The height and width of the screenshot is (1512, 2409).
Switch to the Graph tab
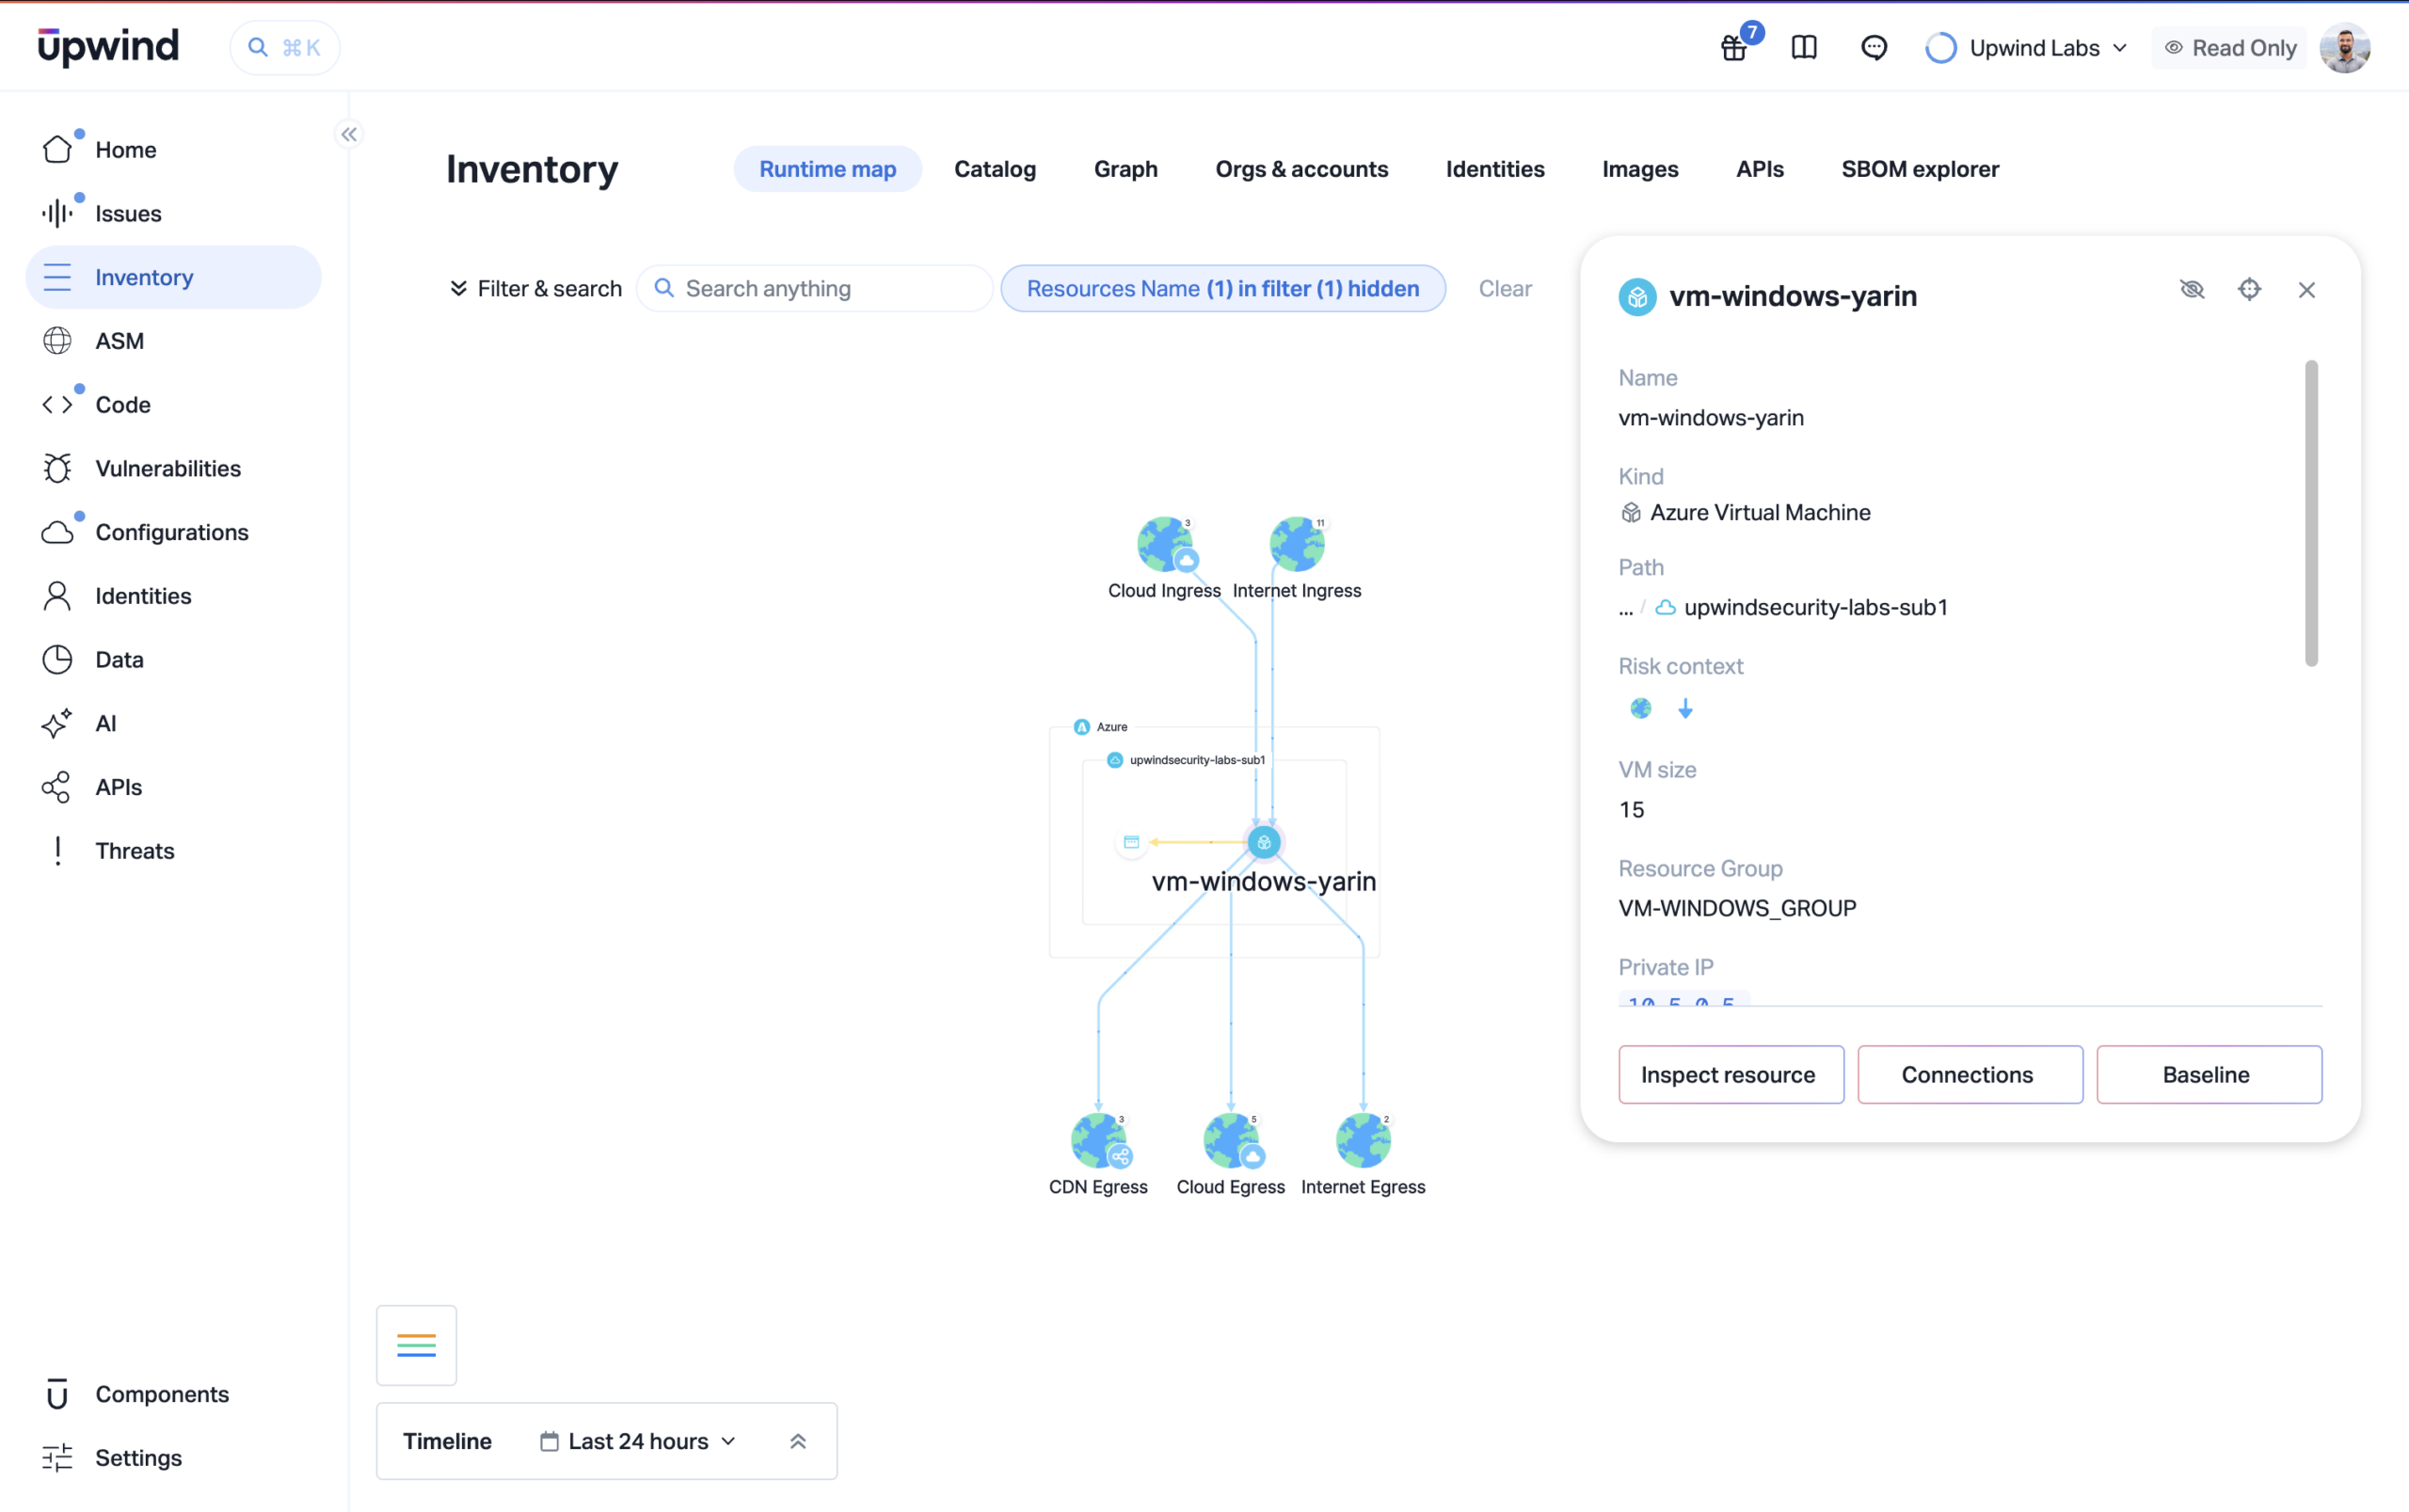(1125, 169)
